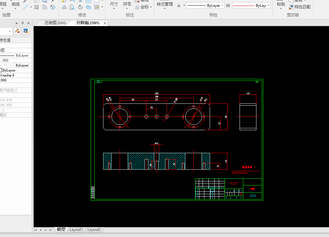Click 特性值 column header

(x=16, y=40)
